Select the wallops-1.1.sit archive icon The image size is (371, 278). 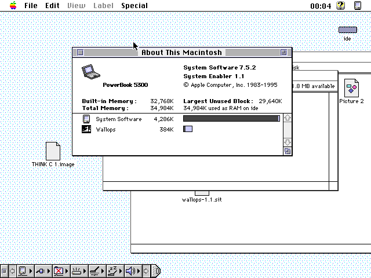[202, 193]
